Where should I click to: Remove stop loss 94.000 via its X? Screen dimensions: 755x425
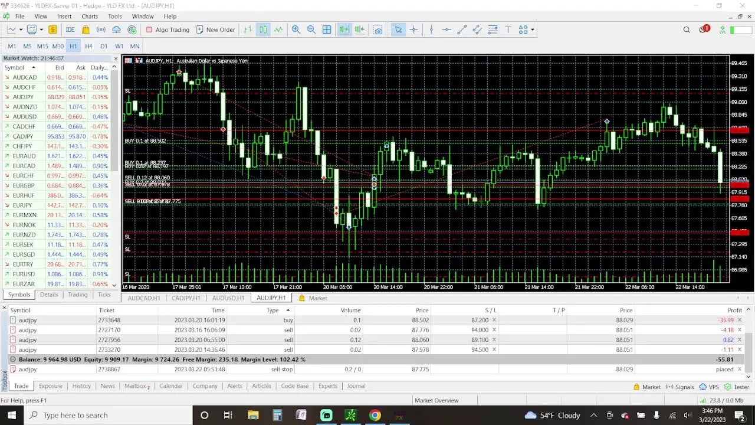[494, 330]
